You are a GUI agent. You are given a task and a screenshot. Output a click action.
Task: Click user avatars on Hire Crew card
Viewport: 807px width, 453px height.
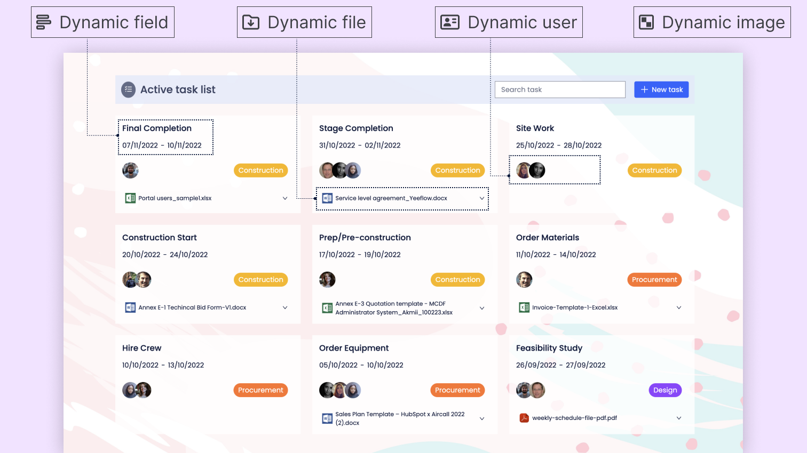[x=137, y=390]
